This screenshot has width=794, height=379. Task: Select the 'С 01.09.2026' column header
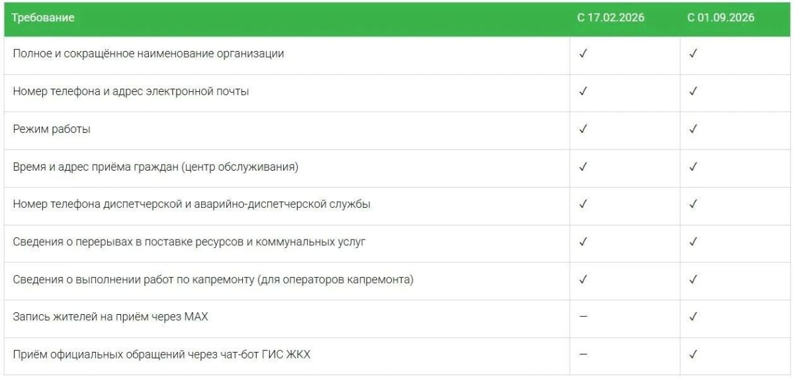tap(721, 18)
